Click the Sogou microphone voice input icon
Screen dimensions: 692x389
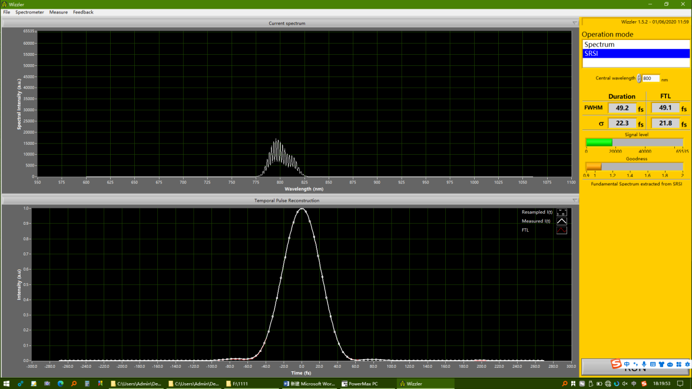[x=644, y=364]
